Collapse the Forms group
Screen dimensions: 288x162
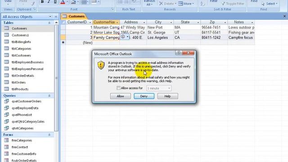[49, 135]
